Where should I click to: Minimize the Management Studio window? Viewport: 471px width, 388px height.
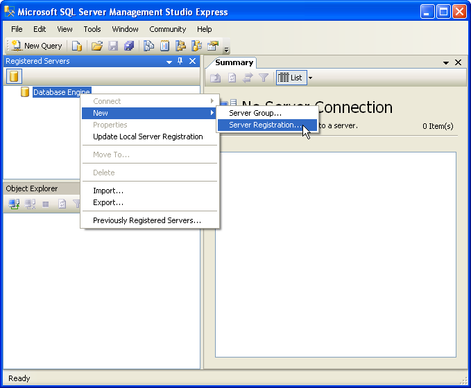pos(427,12)
